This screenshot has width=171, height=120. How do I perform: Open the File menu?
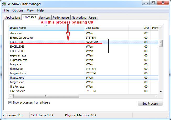(x=6, y=10)
